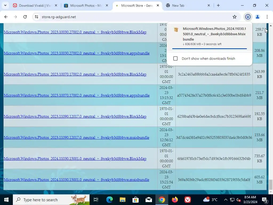The image size is (273, 205).
Task: Click the 211.7 MB size cell
Action: click(259, 95)
